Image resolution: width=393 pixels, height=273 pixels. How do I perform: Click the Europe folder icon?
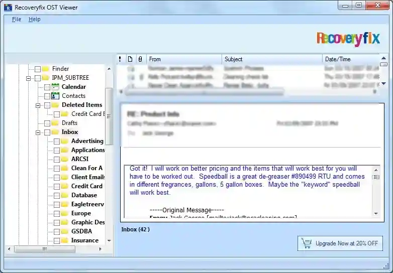pos(64,213)
